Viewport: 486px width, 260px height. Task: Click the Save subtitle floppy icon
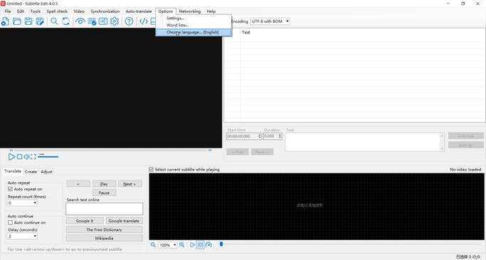(28, 21)
